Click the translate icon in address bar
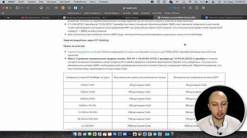Image resolution: width=247 pixels, height=138 pixels. (174, 8)
